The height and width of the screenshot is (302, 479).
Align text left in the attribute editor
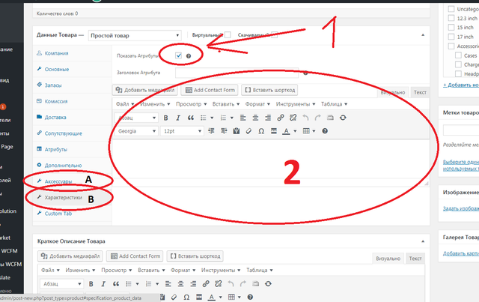pos(242,118)
